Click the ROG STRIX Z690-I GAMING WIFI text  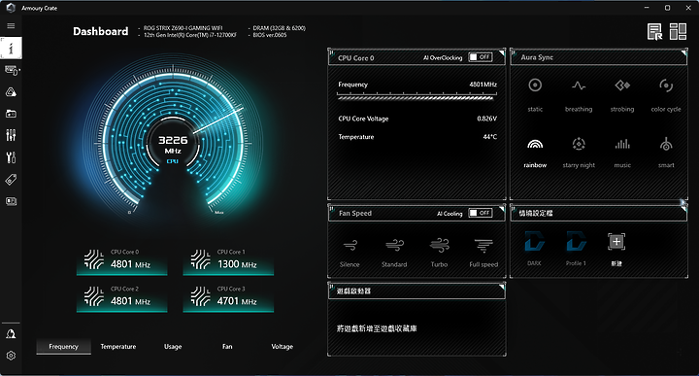[x=183, y=27]
